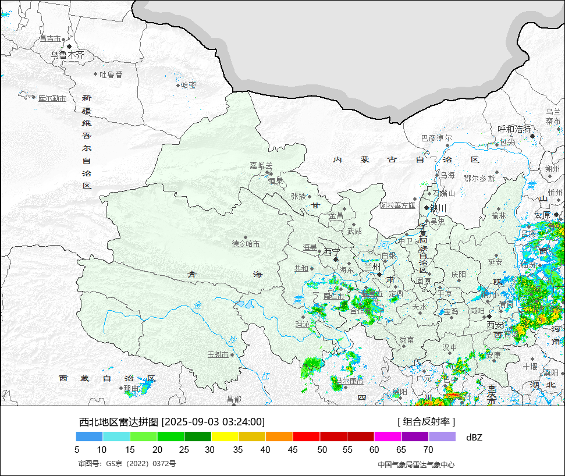Select the orange 40-45 dBZ legend swatch
Image resolution: width=565 pixels, height=476 pixels.
tap(279, 436)
